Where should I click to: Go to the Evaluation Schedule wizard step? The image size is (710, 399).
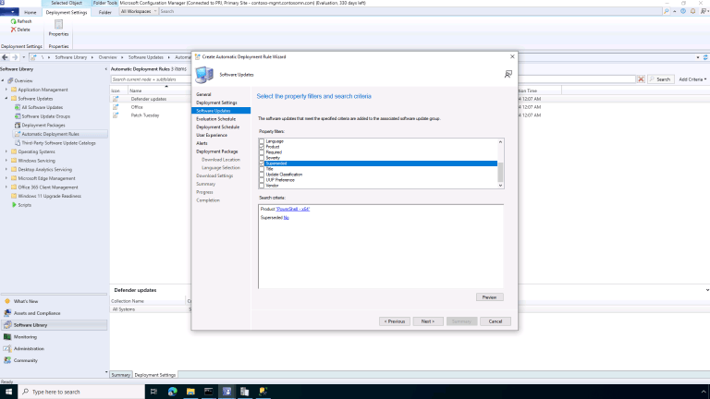(x=216, y=119)
